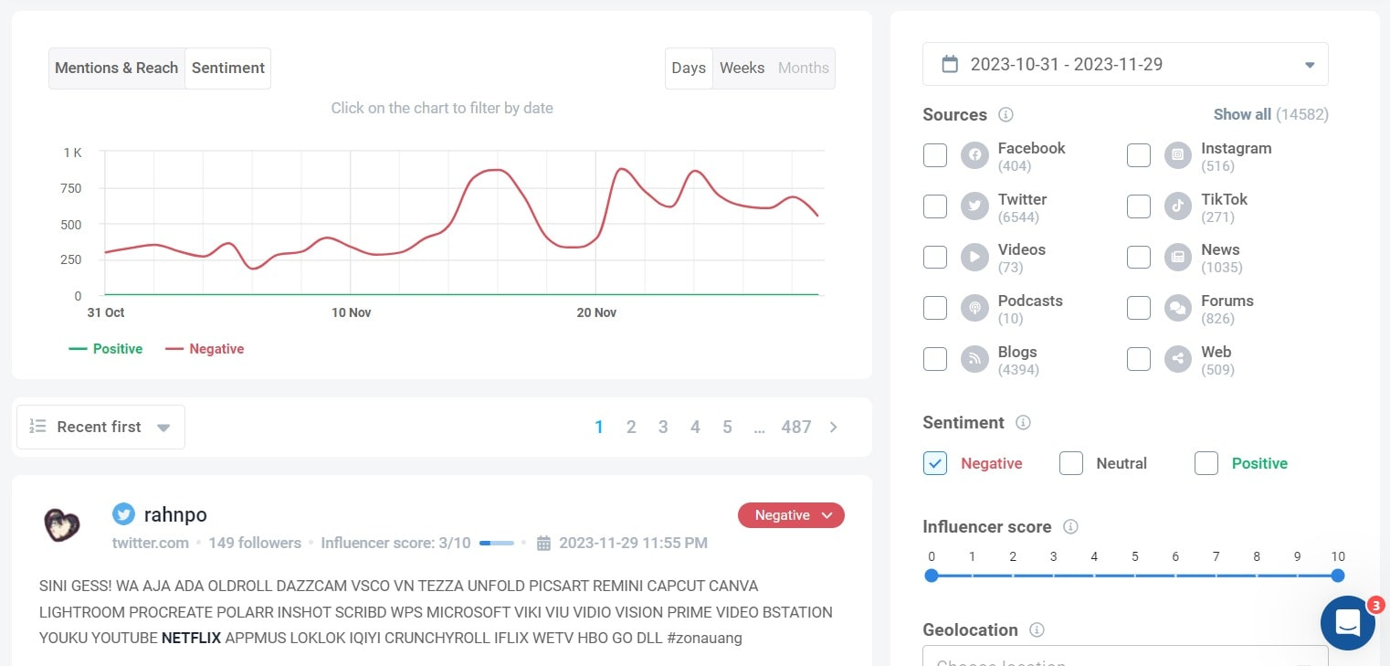Viewport: 1390px width, 666px height.
Task: Switch to Mentions & Reach tab
Action: click(x=117, y=69)
